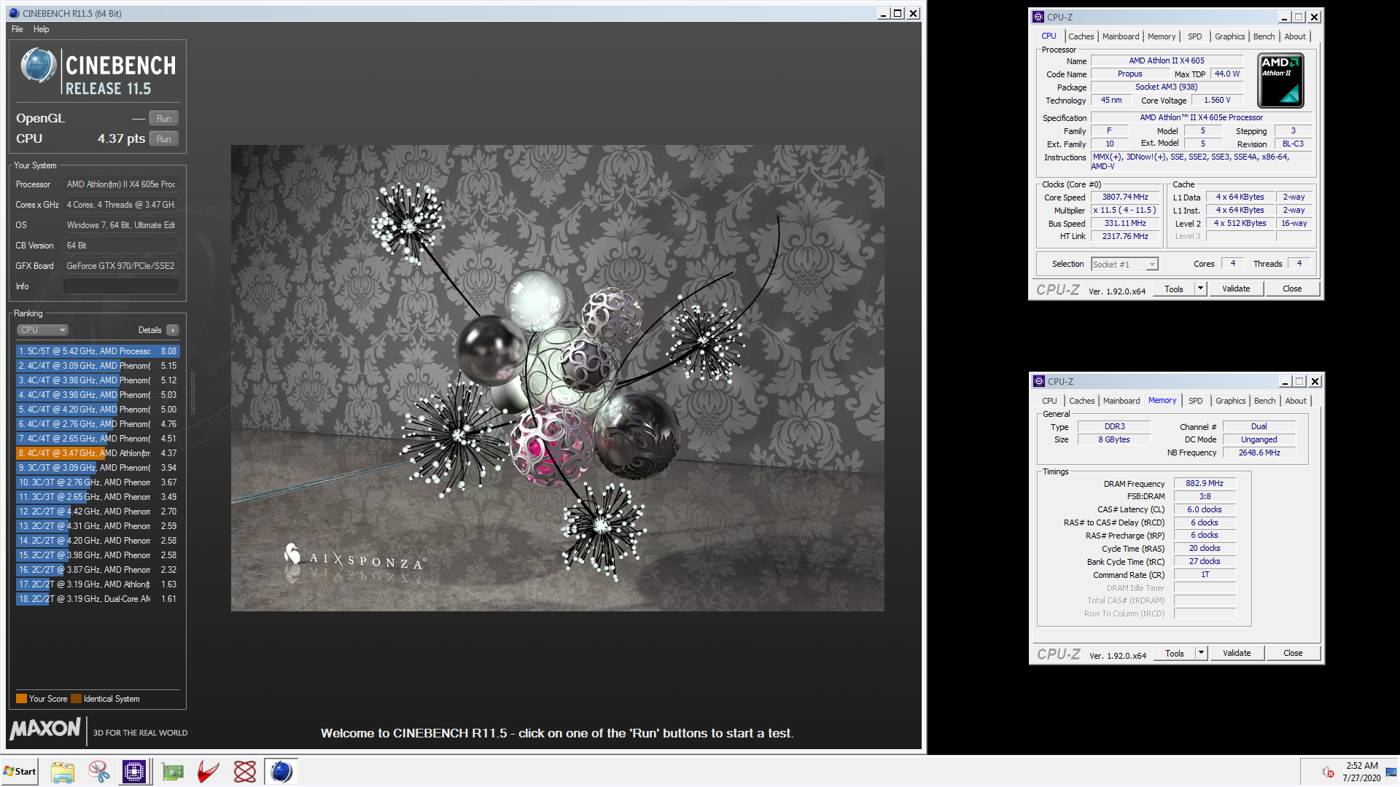Open Mainboard tab in lower CPU-Z window
Screen dimensions: 1400x787
(x=1121, y=401)
